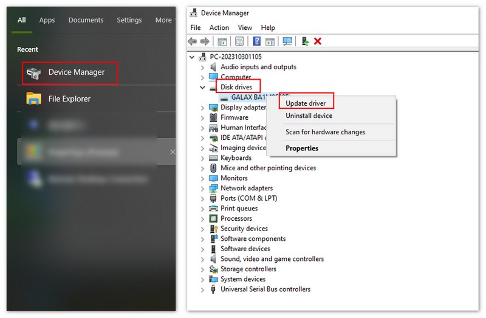486x318 pixels.
Task: Expand the Network adapters node
Action: (203, 188)
